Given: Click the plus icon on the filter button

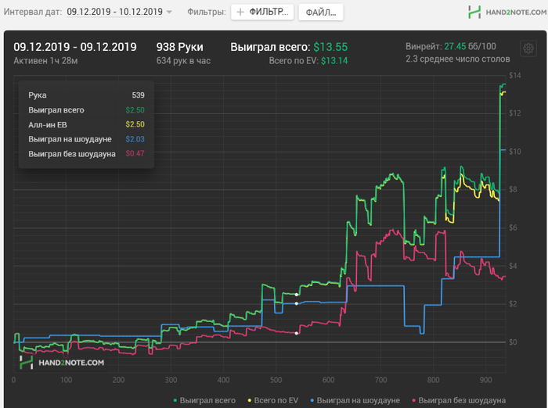Looking at the screenshot, I should point(241,13).
